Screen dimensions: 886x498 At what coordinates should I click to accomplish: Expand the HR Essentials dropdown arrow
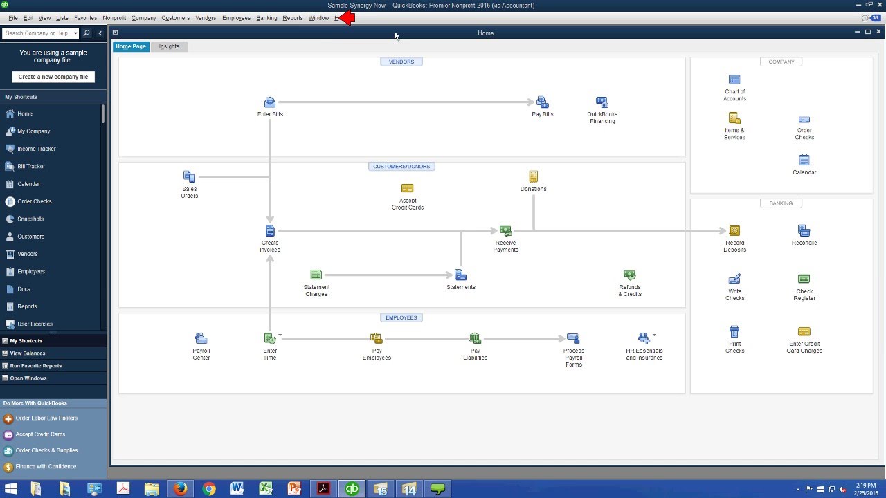pos(654,335)
